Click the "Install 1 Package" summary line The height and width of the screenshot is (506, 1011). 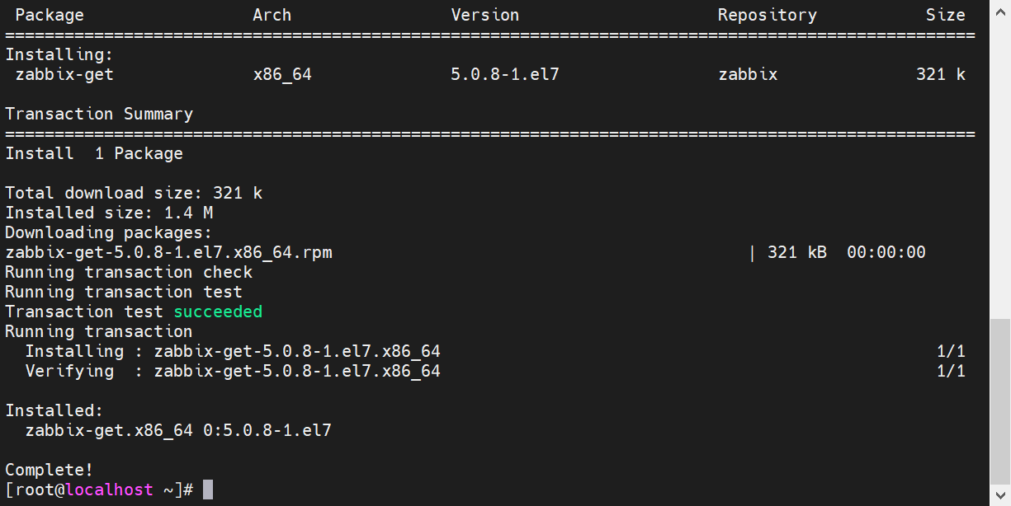coord(94,153)
